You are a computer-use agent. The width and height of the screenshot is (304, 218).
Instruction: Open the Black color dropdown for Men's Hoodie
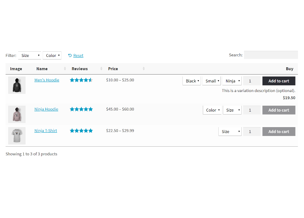191,81
